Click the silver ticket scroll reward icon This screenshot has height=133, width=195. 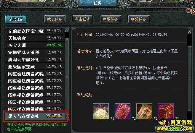(x=144, y=111)
